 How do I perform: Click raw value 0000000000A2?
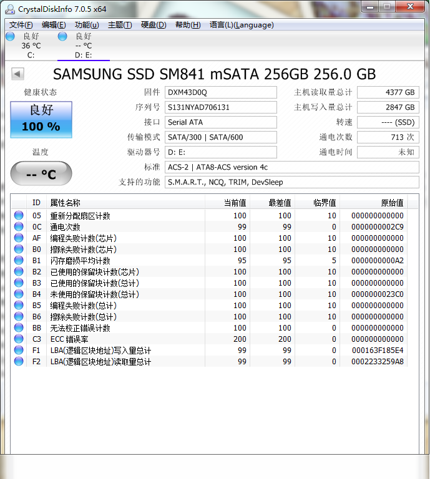click(x=378, y=260)
